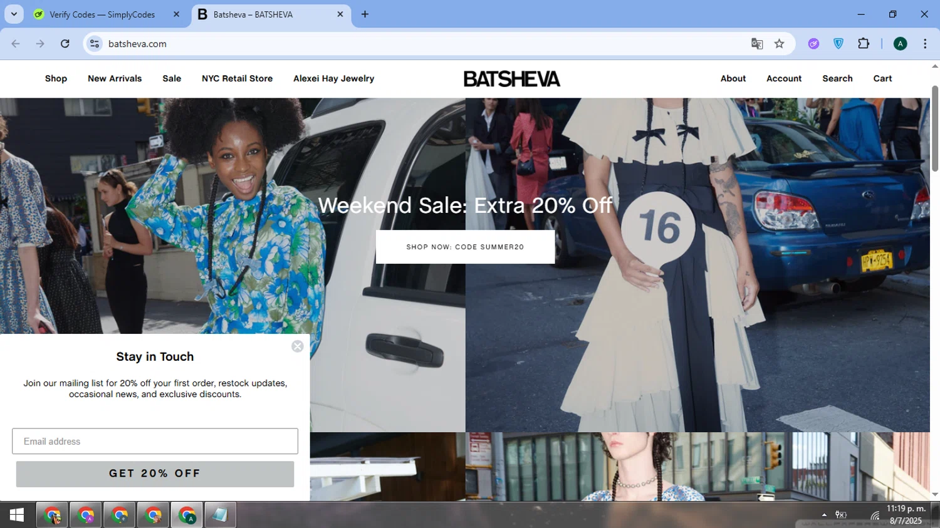Click scrollbar up arrow
The height and width of the screenshot is (528, 940).
[x=935, y=66]
